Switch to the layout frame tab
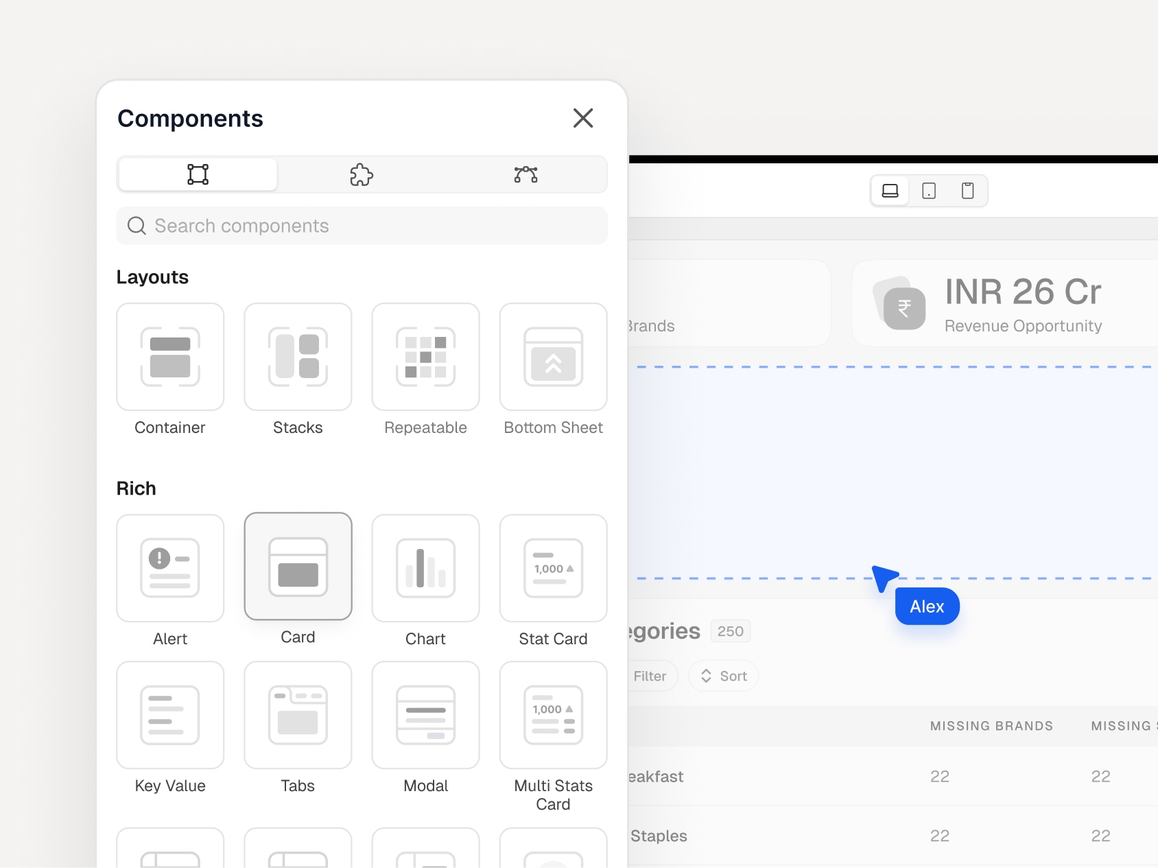 click(198, 174)
